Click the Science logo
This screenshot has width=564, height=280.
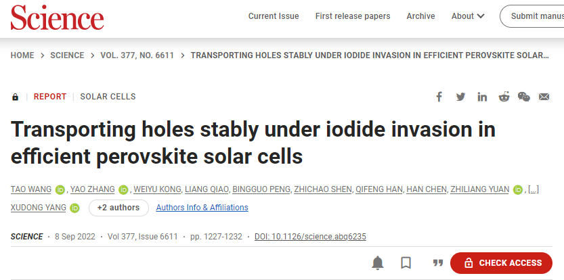point(57,18)
